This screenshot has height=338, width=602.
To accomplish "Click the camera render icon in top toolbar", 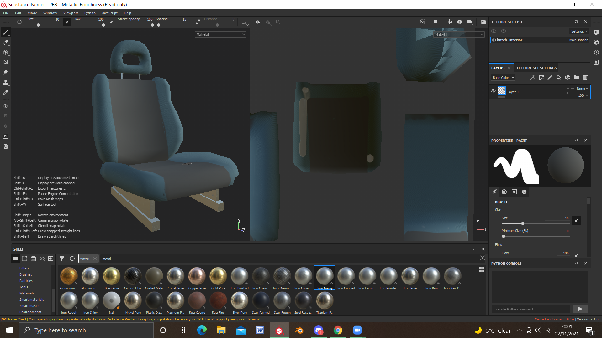I will (x=483, y=22).
